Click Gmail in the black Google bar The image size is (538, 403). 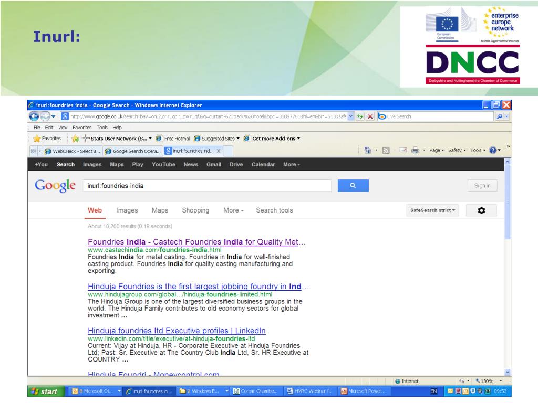[x=214, y=164]
